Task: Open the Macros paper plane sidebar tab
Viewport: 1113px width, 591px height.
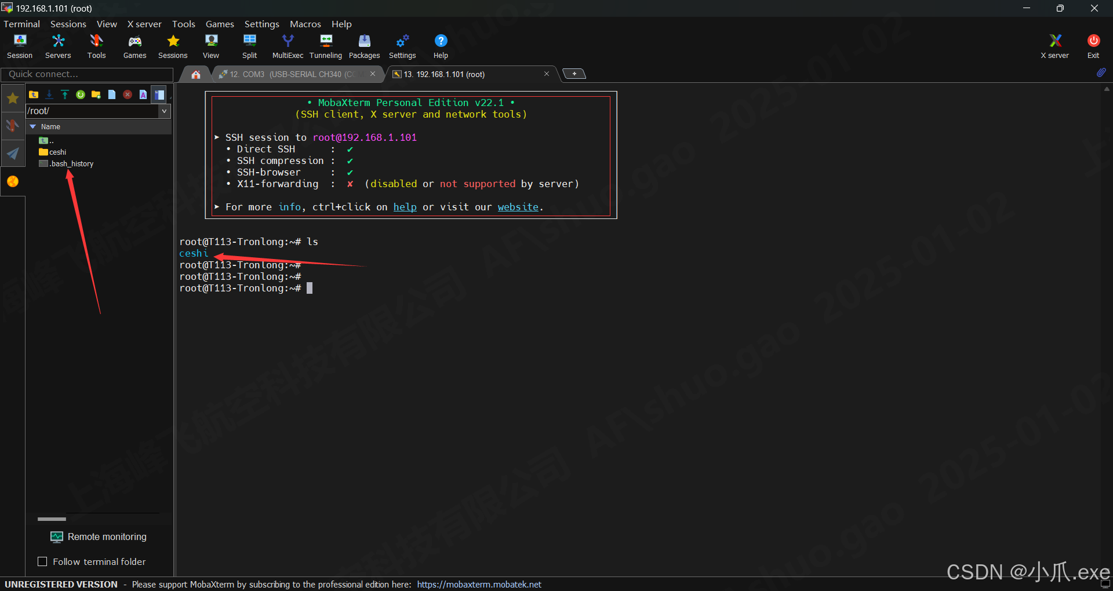Action: tap(13, 154)
